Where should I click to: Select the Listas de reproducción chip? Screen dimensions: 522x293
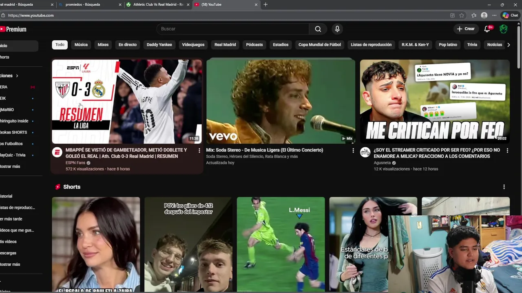click(371, 45)
